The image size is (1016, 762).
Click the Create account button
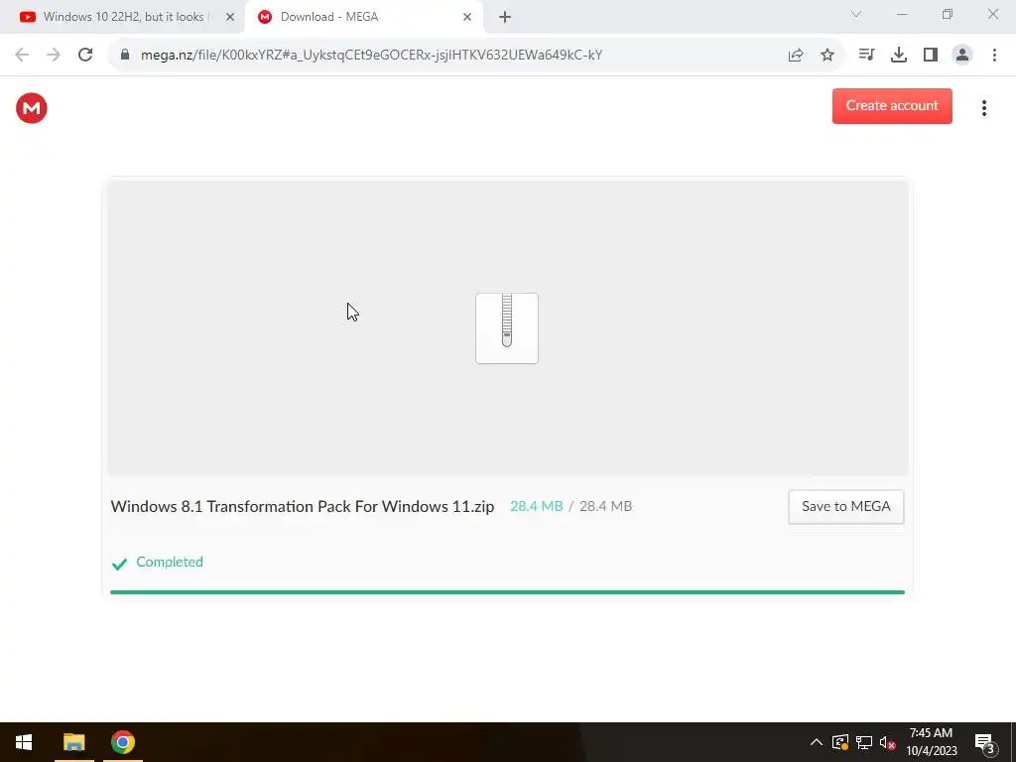click(x=892, y=105)
